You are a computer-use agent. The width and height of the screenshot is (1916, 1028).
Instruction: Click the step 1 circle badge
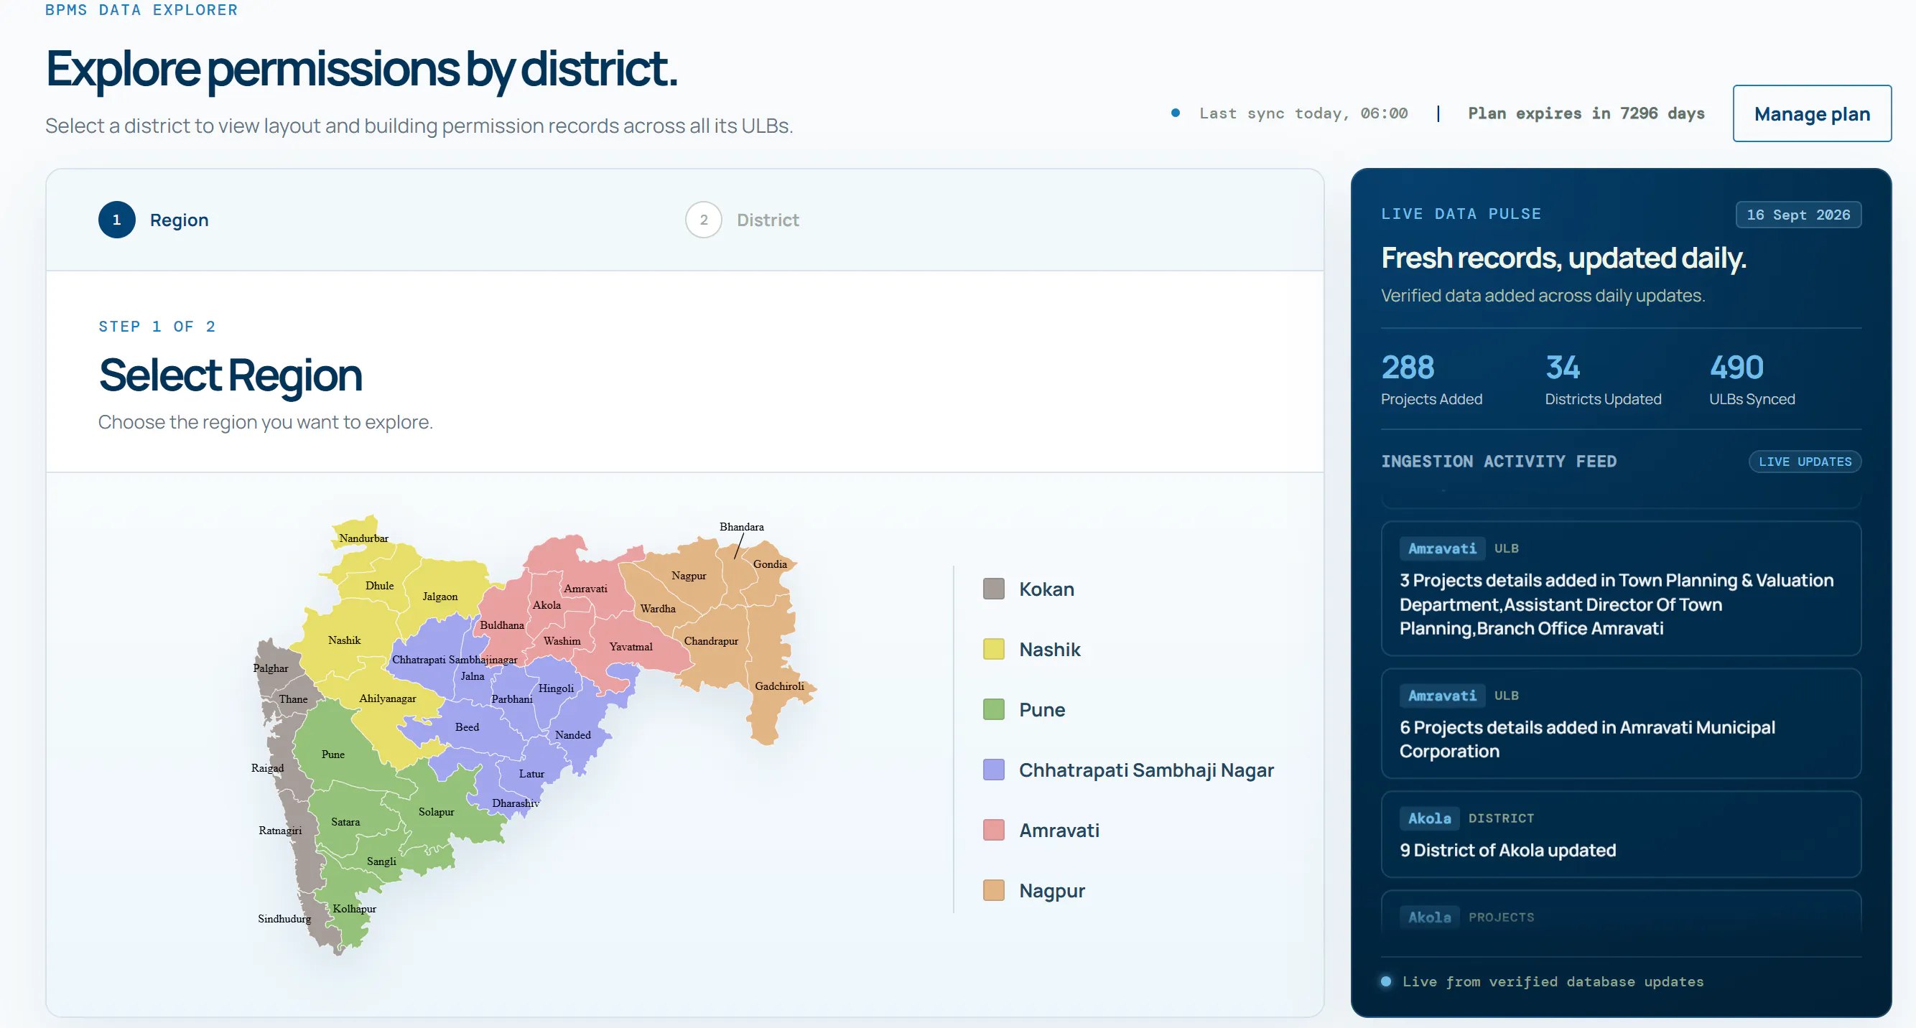click(x=117, y=220)
